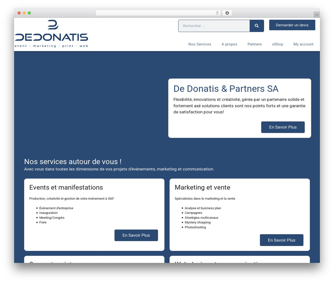Click En Savoir Plus in De Donatis card
Viewport: 334px width, 283px height.
tap(283, 127)
